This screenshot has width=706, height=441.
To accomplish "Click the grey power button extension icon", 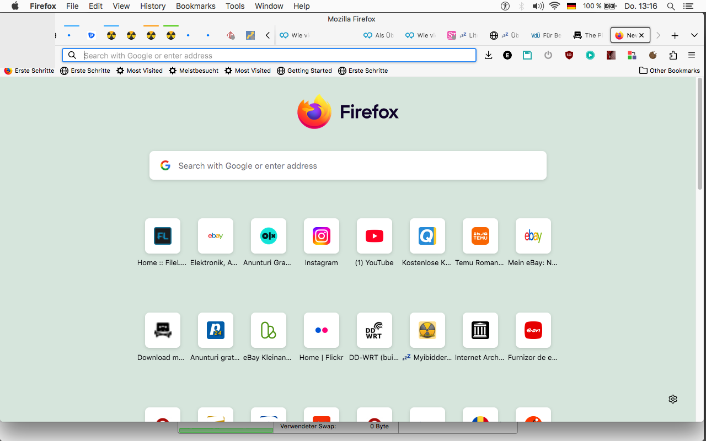I will click(x=548, y=55).
